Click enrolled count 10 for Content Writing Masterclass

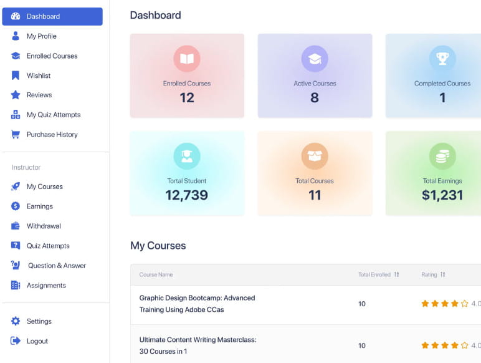[362, 346]
